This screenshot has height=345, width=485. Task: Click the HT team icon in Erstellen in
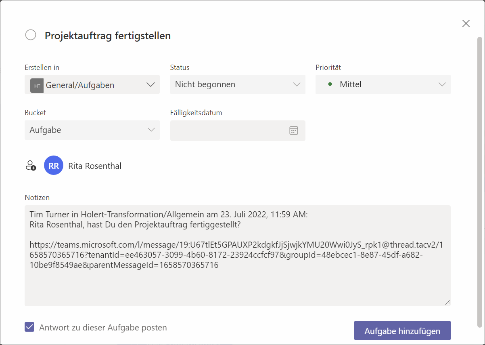37,85
